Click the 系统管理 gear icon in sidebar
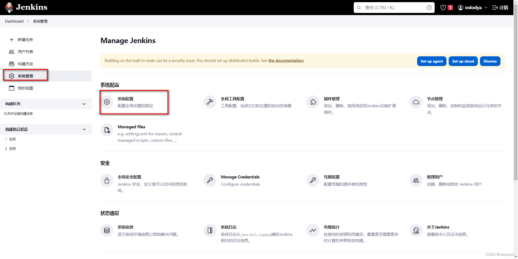This screenshot has width=518, height=259. [x=12, y=76]
